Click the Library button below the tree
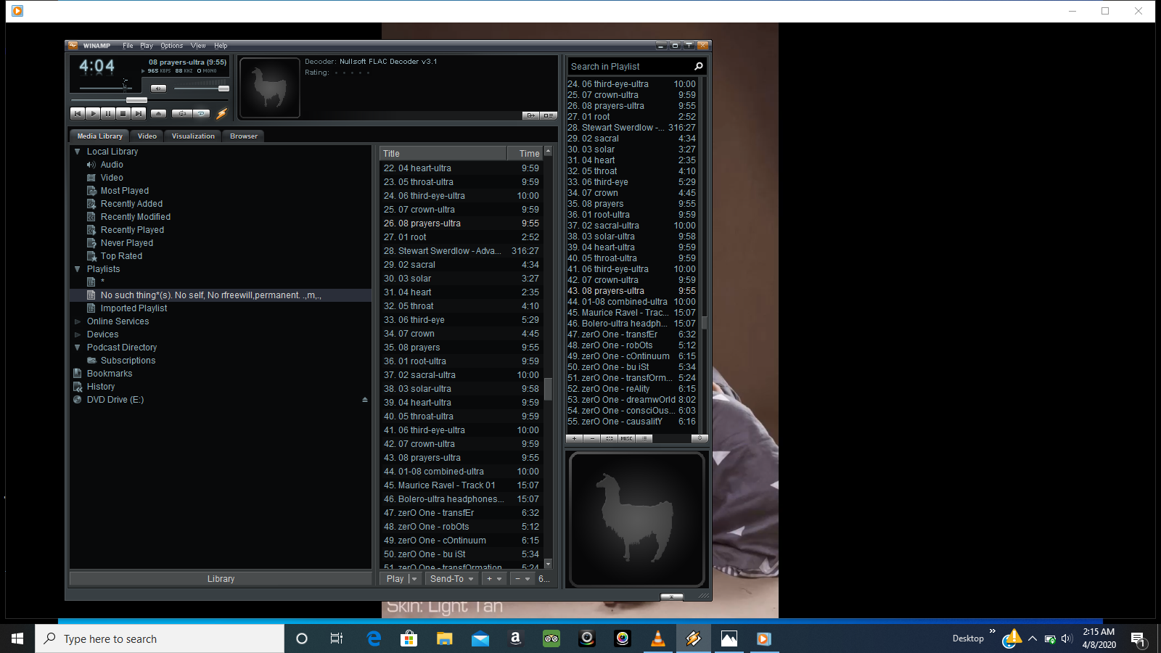Image resolution: width=1161 pixels, height=653 pixels. 221,579
